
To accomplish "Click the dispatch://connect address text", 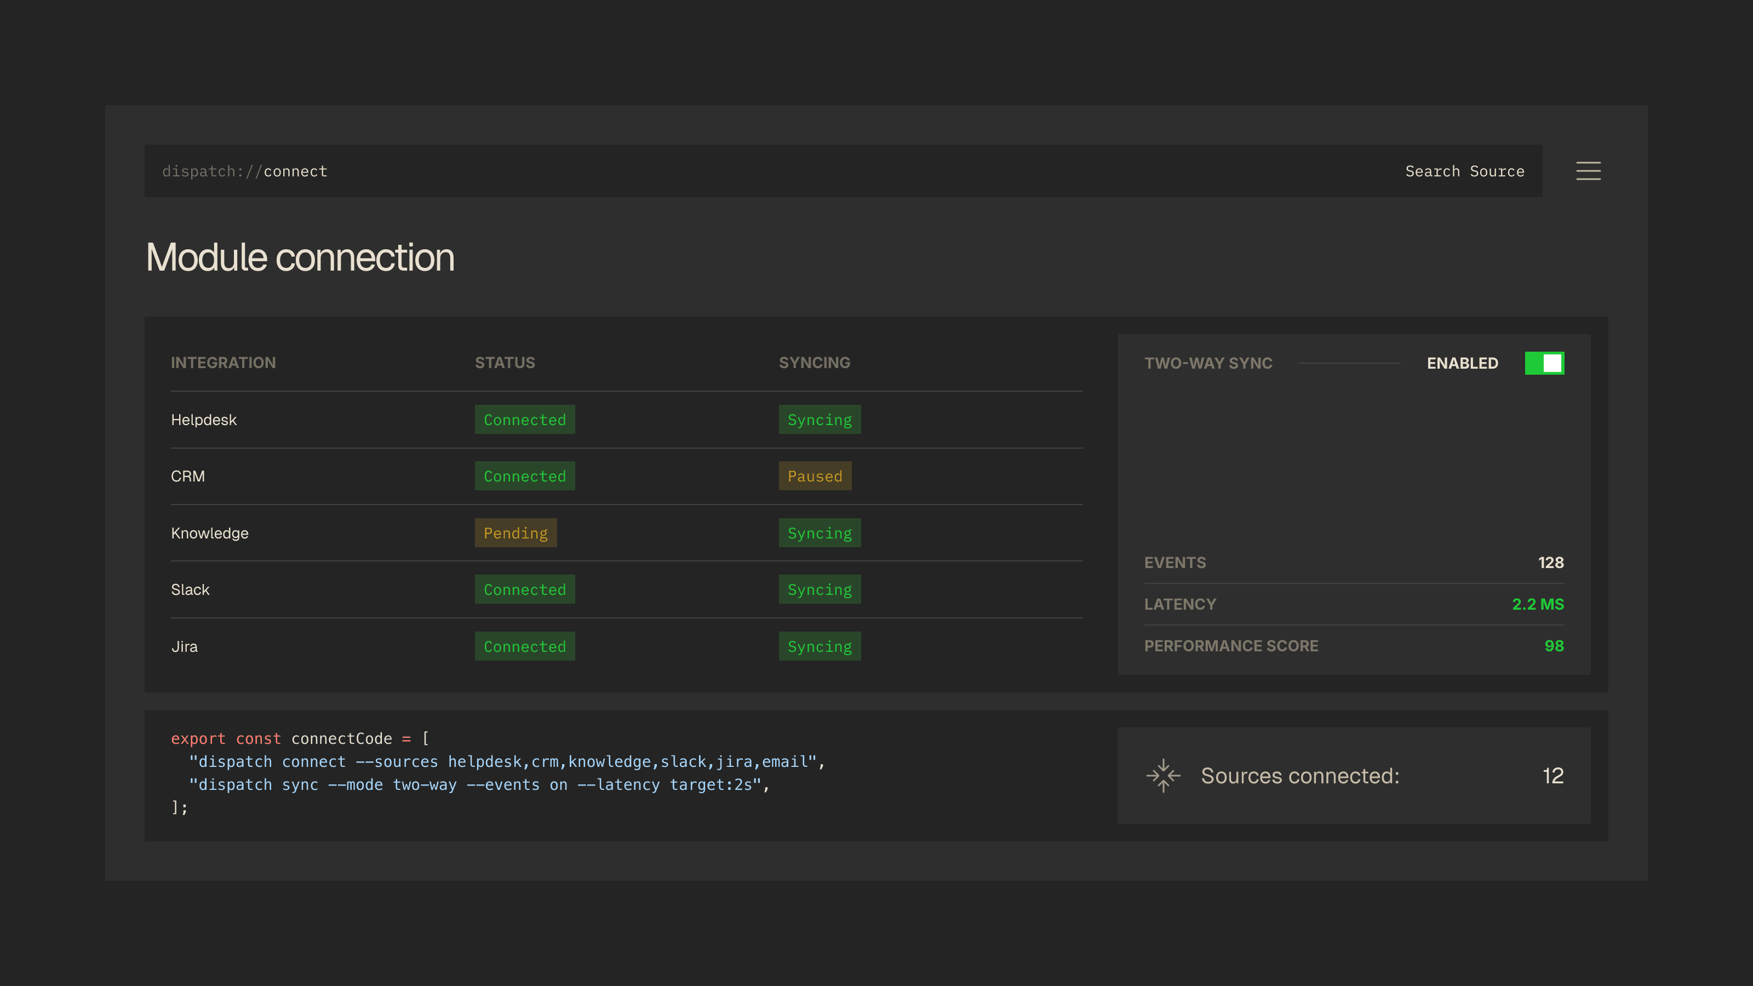I will point(245,171).
